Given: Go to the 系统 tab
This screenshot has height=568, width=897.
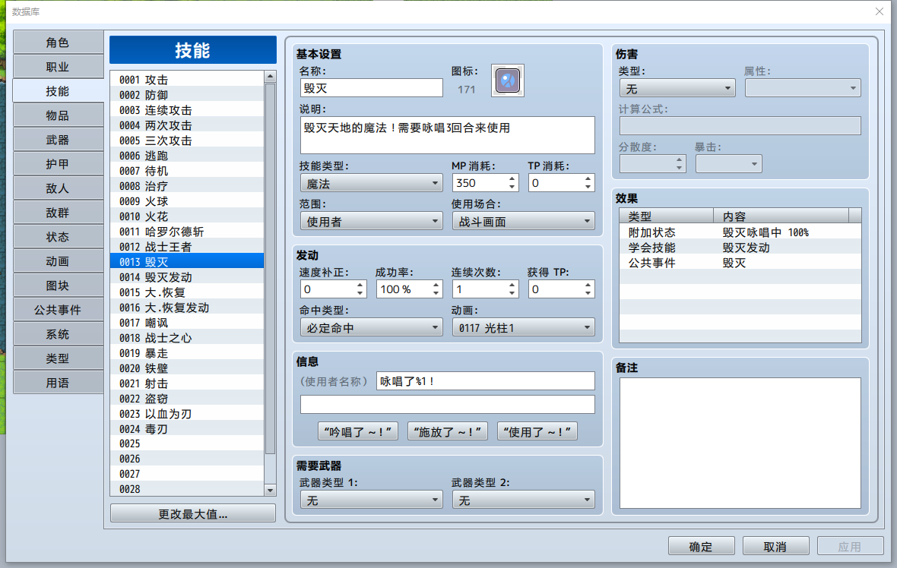Looking at the screenshot, I should tap(58, 333).
